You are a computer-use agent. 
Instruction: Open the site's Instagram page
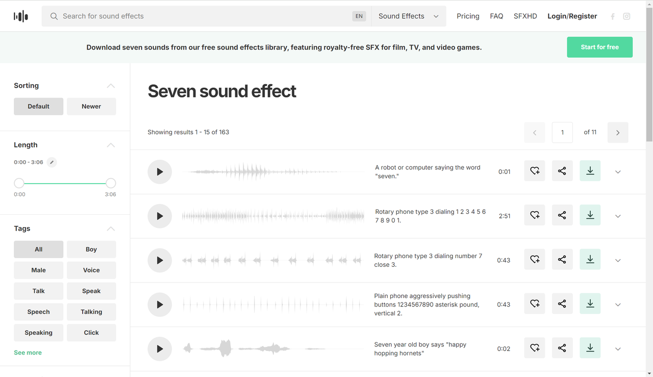click(x=626, y=16)
